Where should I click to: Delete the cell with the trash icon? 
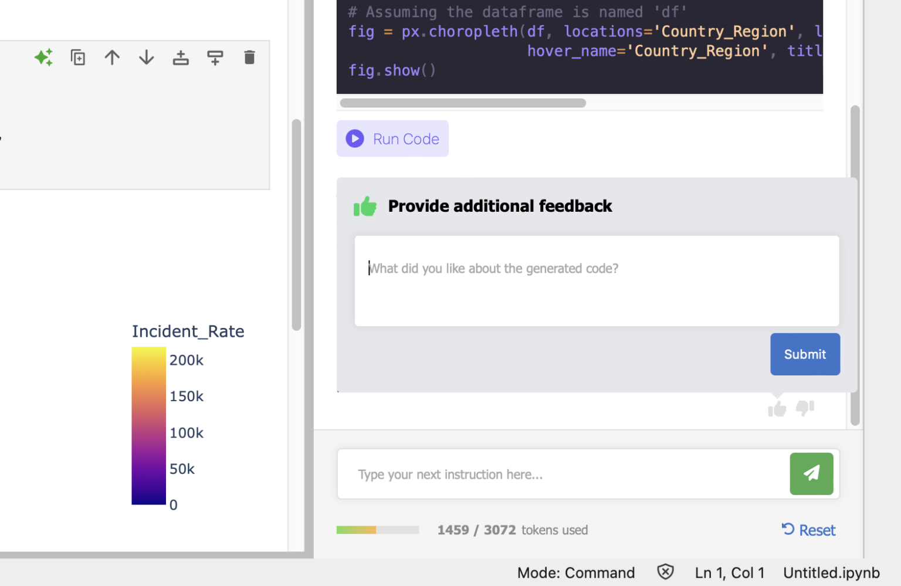coord(249,57)
